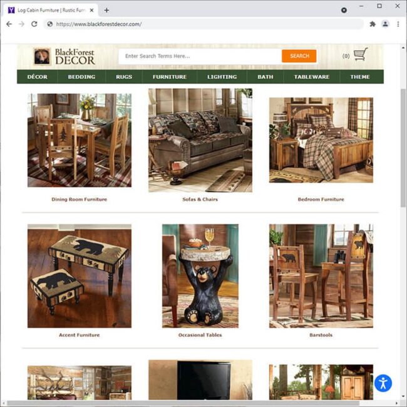Click the orange SEARCH button

299,56
